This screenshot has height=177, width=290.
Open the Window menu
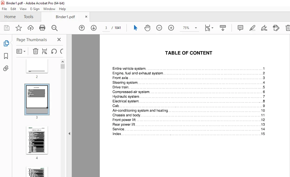click(x=49, y=9)
